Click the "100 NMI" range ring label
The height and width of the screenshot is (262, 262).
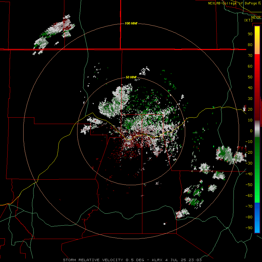pyautogui.click(x=131, y=23)
